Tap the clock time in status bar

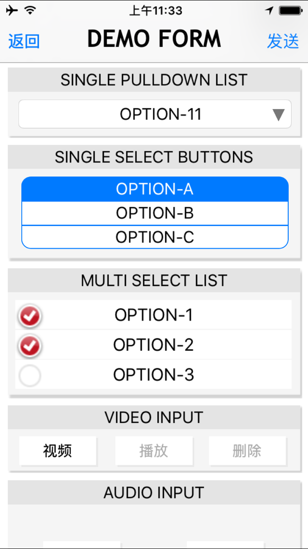pos(155,11)
